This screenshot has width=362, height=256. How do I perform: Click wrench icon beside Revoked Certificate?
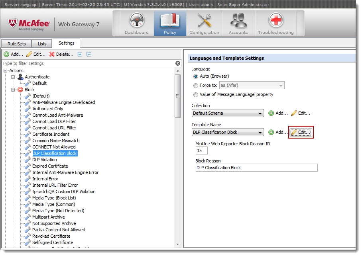click(28, 236)
